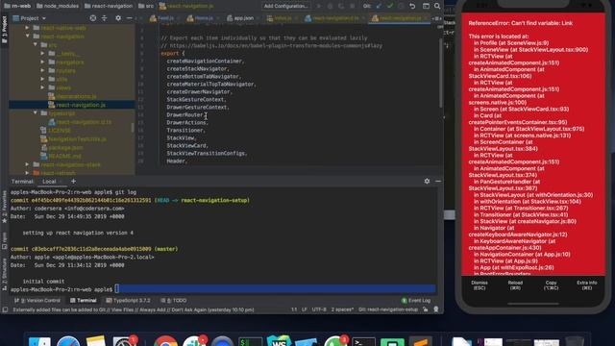The height and width of the screenshot is (346, 615).
Task: Click rn-web breadcrumb in navigation bar
Action: tap(17, 6)
